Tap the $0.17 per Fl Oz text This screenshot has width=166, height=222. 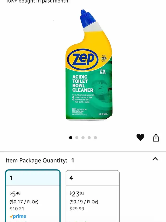(24, 202)
